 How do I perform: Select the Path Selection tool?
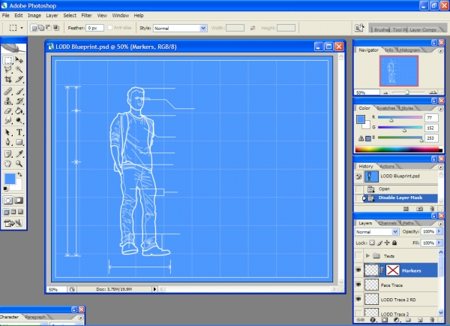click(8, 132)
